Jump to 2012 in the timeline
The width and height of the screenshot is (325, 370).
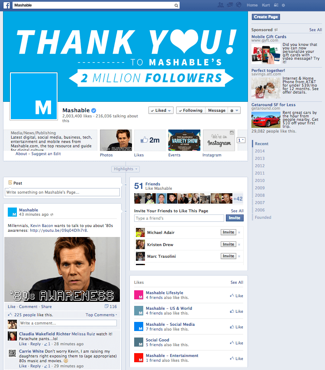tap(260, 166)
